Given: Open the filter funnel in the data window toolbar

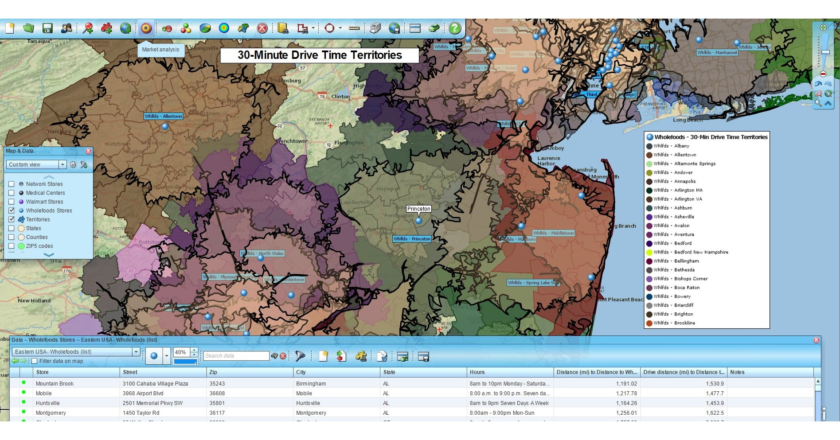Looking at the screenshot, I should (300, 356).
